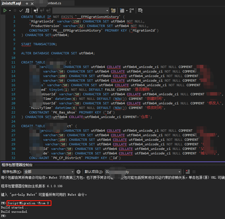Click the Disconnect icon in toolbar

coord(42,11)
